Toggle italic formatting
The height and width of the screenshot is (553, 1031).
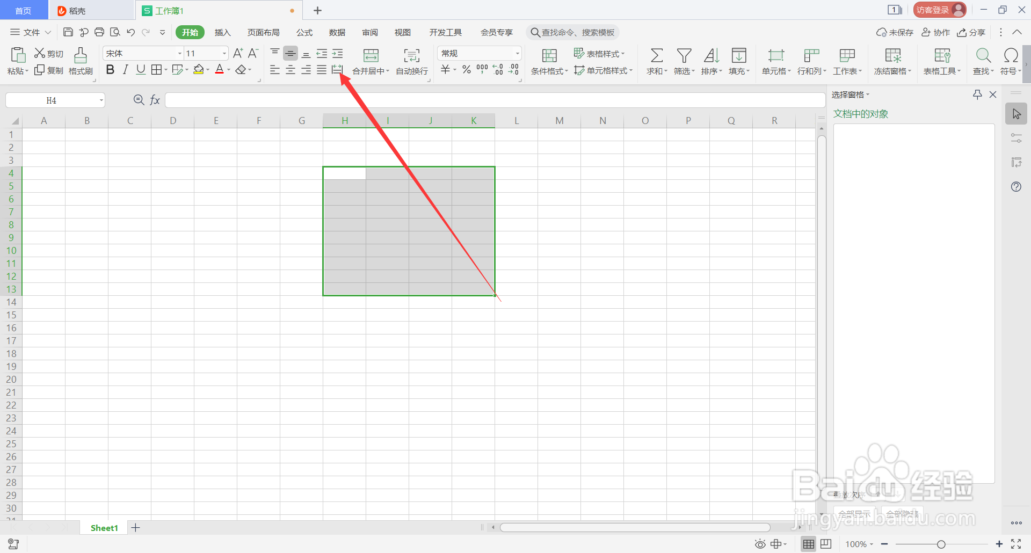pyautogui.click(x=125, y=70)
